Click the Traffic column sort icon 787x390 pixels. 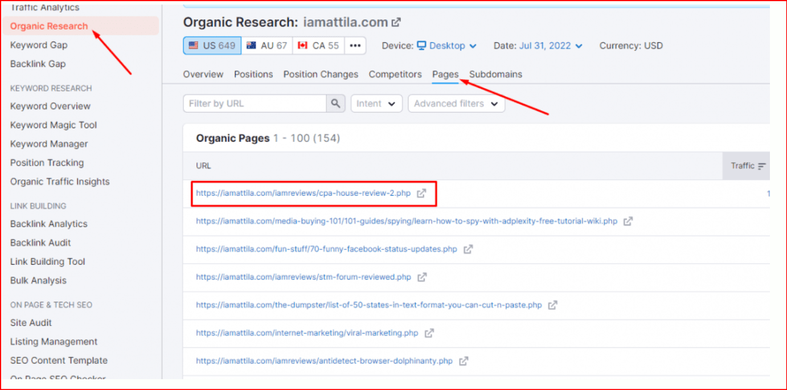pos(761,166)
